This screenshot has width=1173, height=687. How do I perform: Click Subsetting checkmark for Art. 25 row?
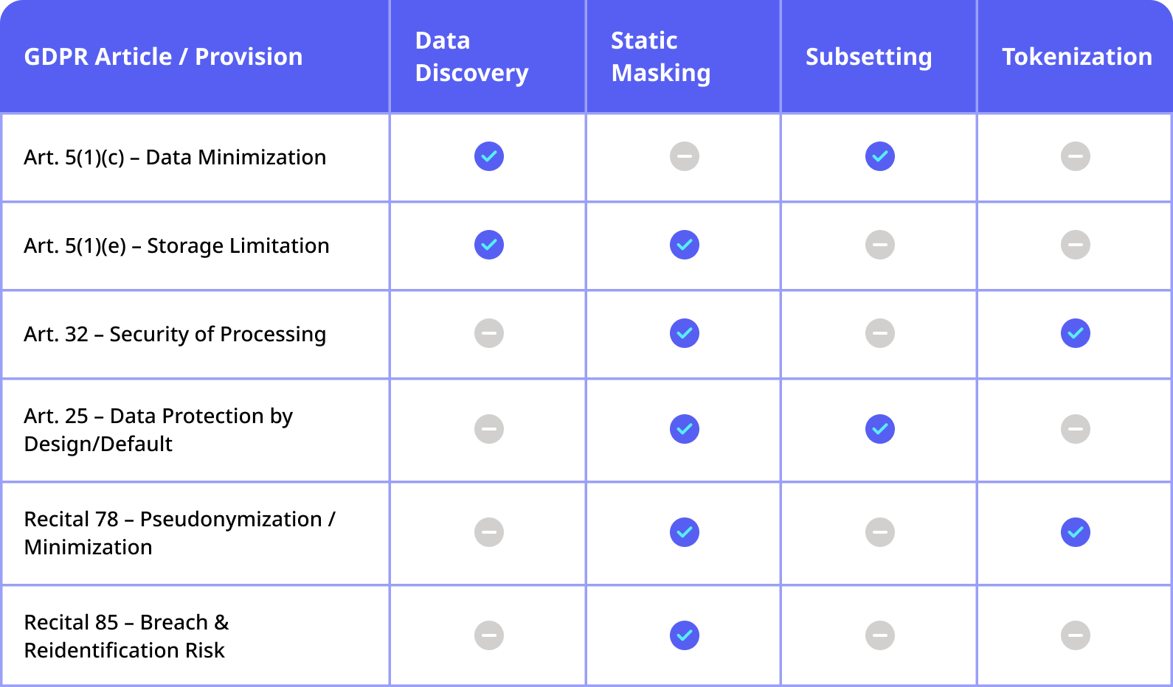880,429
